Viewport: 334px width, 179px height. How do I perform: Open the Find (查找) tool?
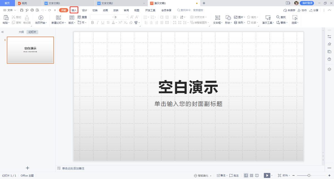click(281, 17)
